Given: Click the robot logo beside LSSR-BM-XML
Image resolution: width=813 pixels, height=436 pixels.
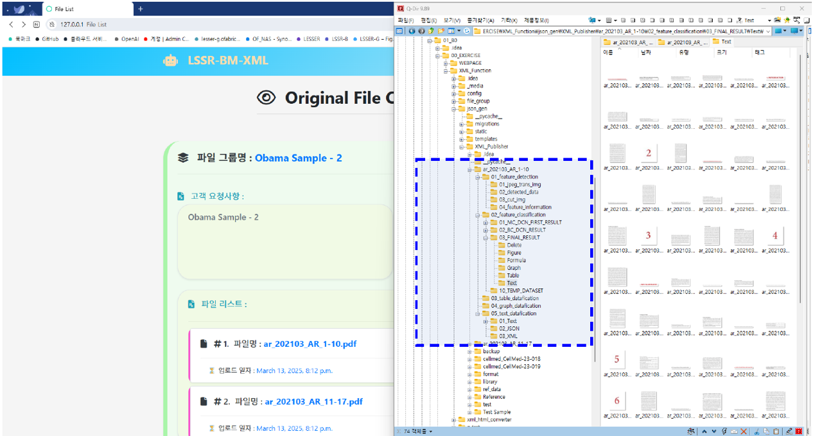Looking at the screenshot, I should (170, 61).
